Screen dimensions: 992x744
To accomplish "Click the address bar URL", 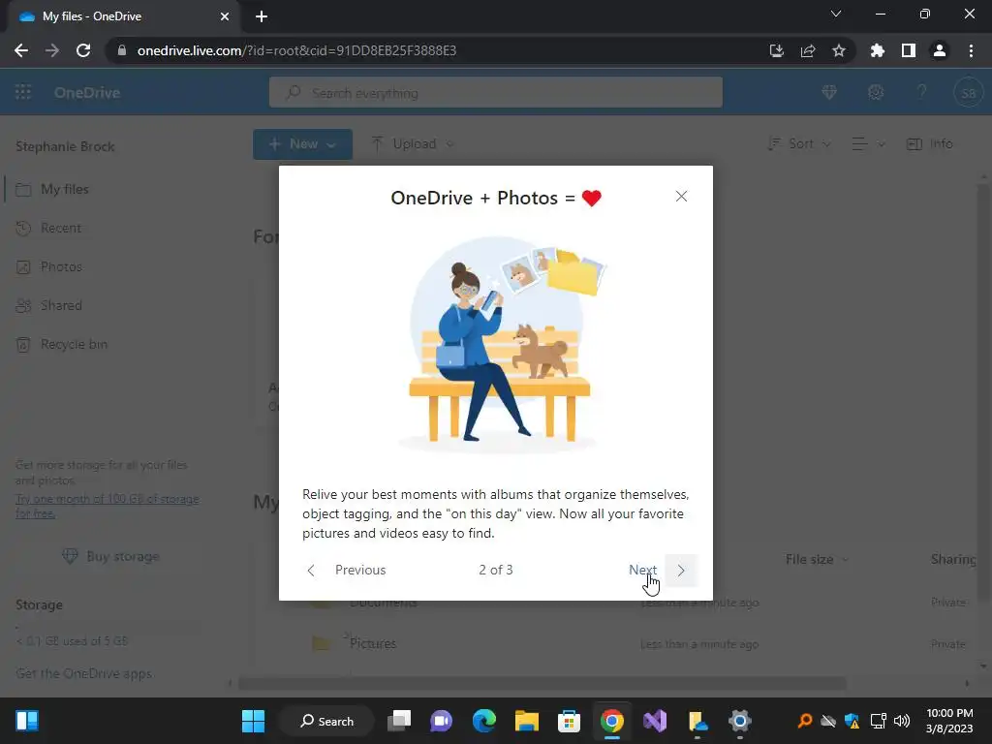I will tap(296, 50).
